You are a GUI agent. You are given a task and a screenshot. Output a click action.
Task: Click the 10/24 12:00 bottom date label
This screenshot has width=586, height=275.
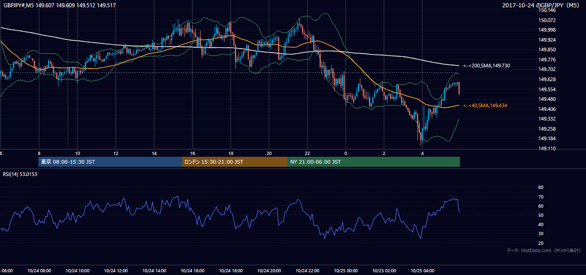point(116,271)
